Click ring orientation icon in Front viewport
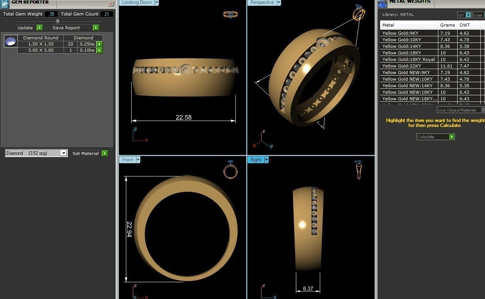The width and height of the screenshot is (485, 299). pos(231,170)
